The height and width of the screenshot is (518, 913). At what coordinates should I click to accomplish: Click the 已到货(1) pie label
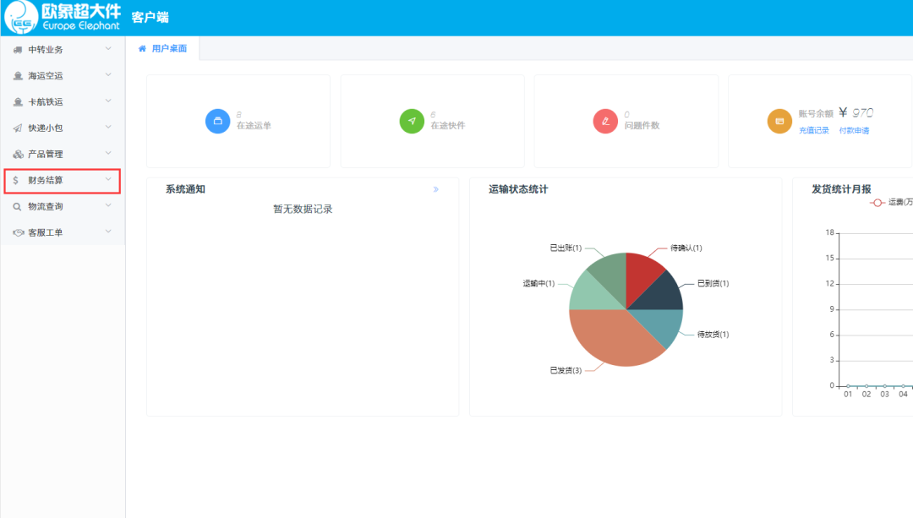point(713,283)
